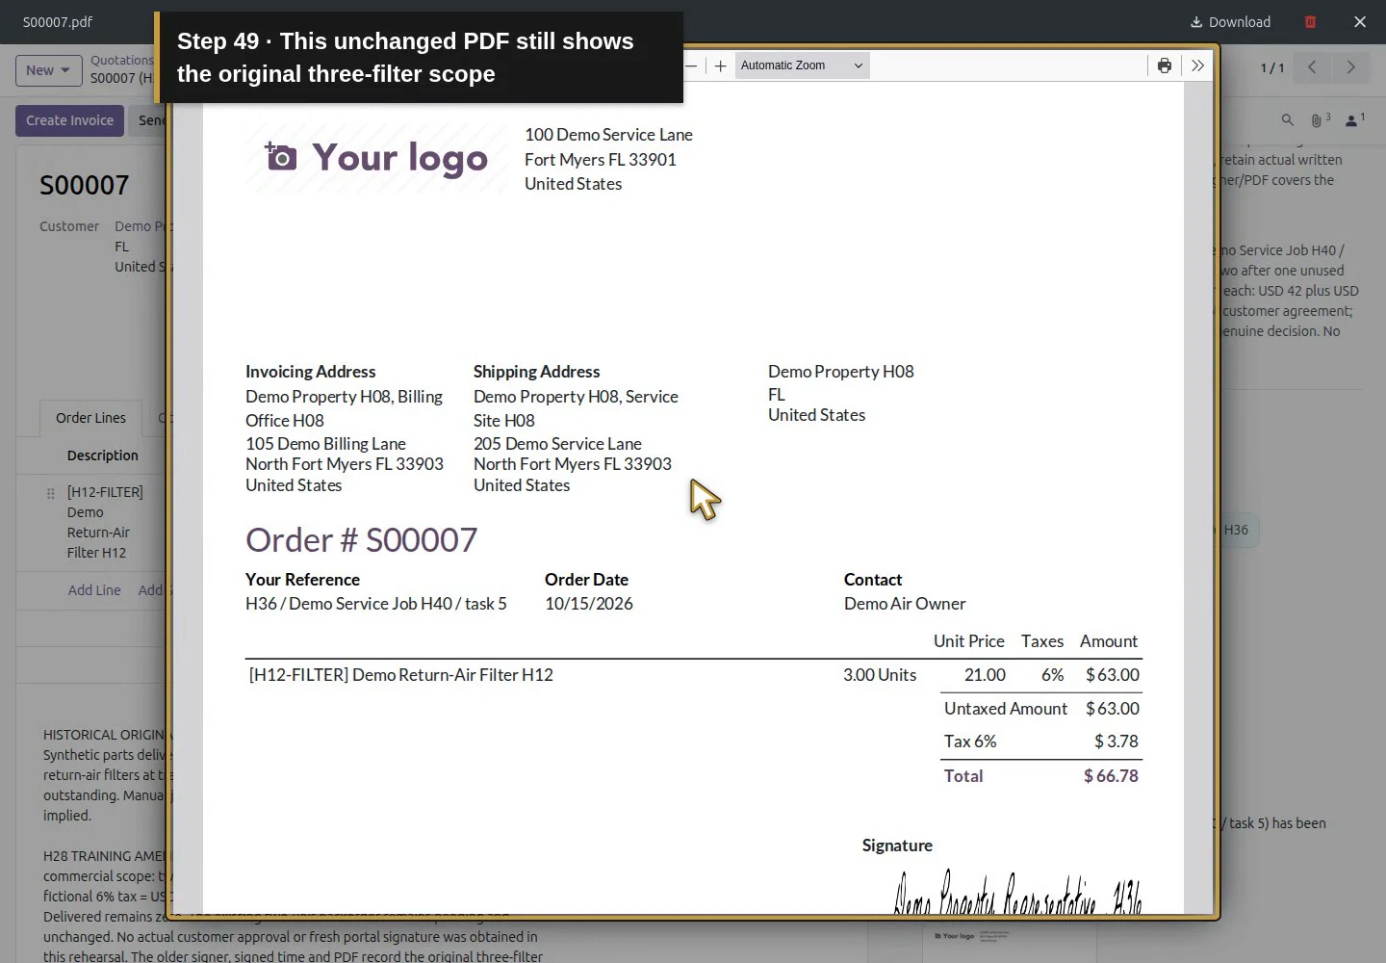The width and height of the screenshot is (1386, 963).
Task: Click '105 Demo Billing Lane' address line
Action: [x=325, y=444]
